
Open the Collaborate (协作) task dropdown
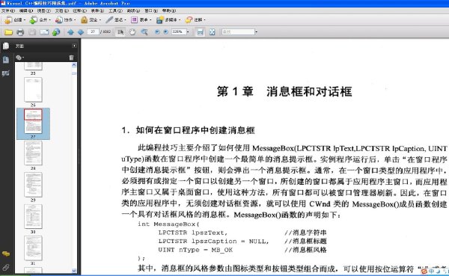pyautogui.click(x=66, y=19)
